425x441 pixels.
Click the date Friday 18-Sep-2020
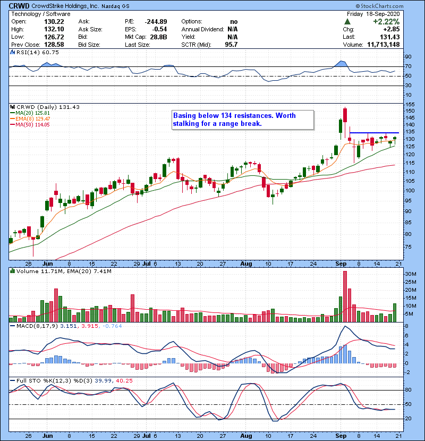[x=373, y=14]
